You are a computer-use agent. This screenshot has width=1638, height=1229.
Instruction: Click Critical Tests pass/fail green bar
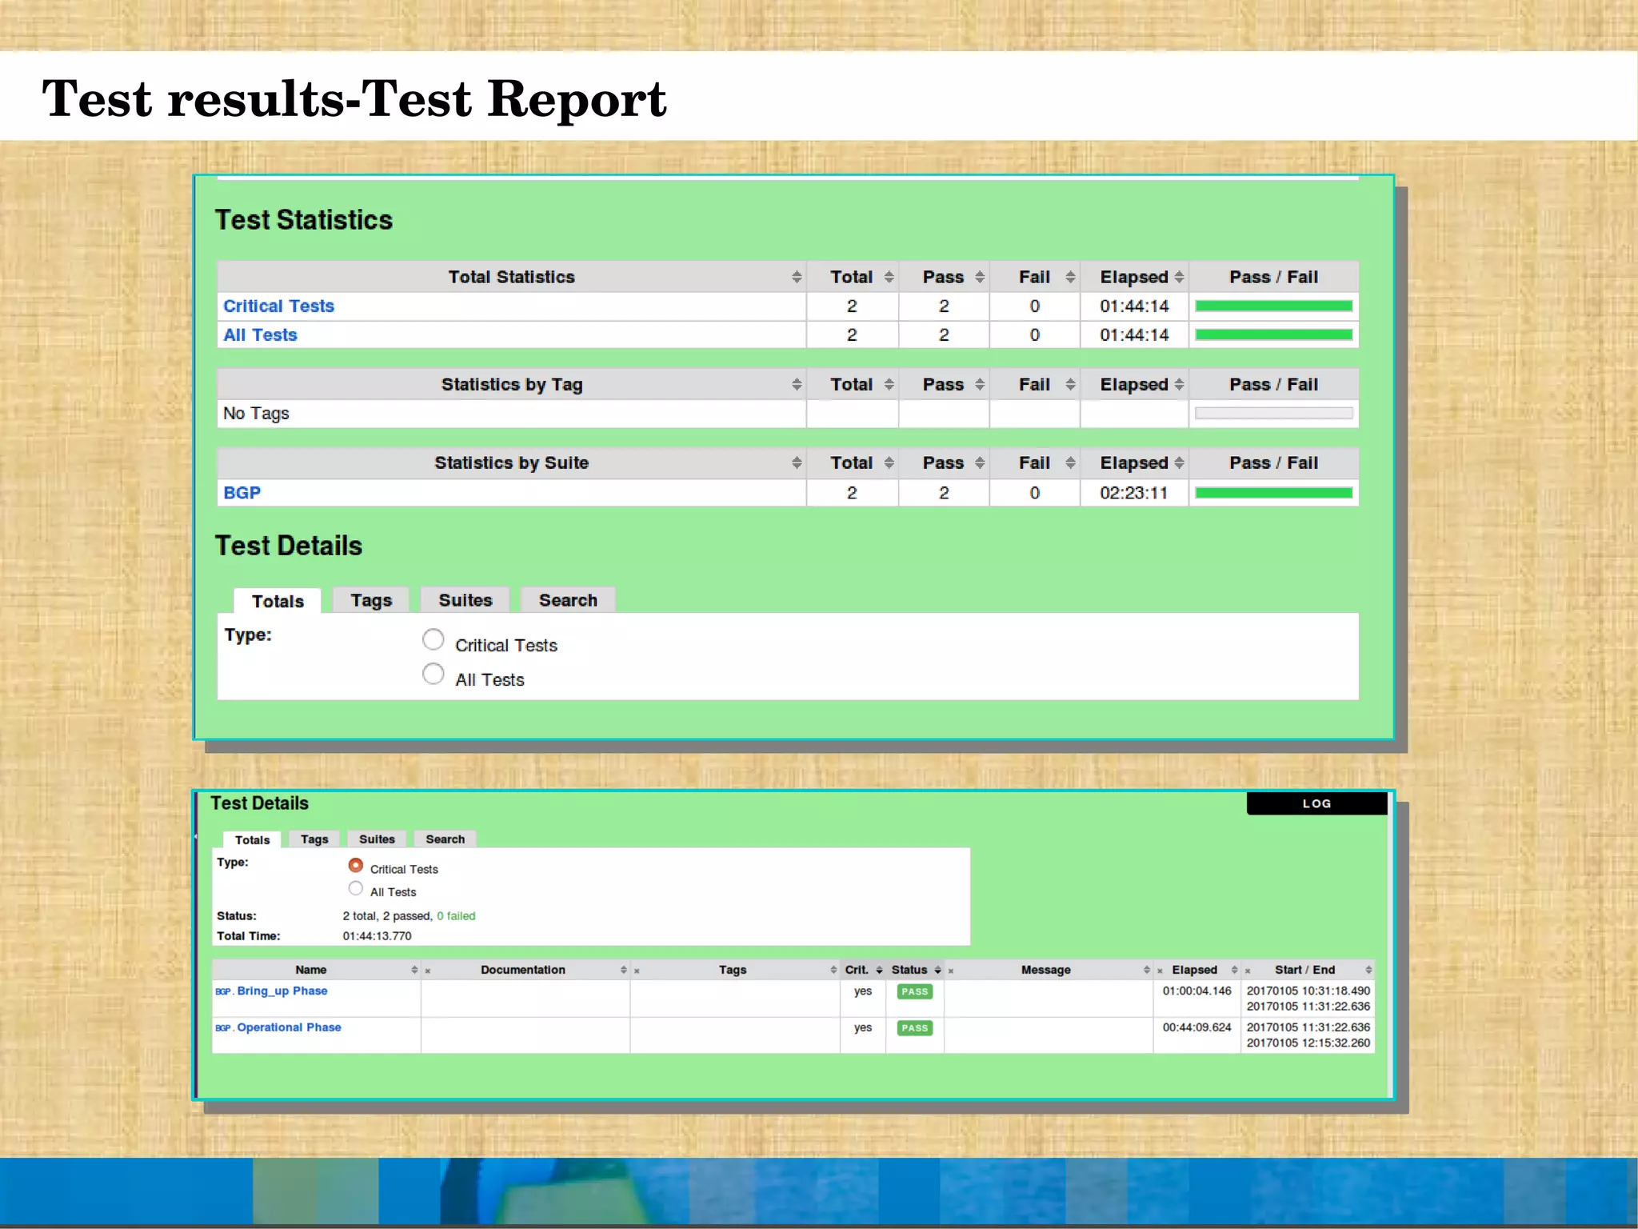pyautogui.click(x=1272, y=306)
